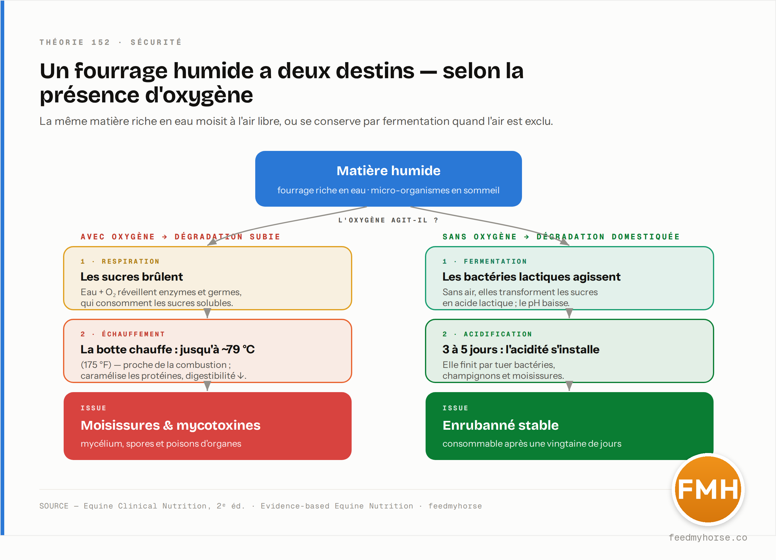Click 'Sans air, elles transforment les sucres' text

click(520, 292)
